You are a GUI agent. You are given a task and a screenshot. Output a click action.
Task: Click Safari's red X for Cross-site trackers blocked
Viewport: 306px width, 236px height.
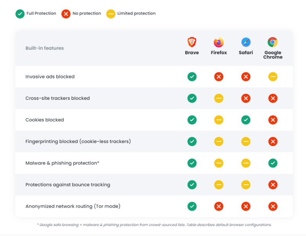click(x=246, y=98)
